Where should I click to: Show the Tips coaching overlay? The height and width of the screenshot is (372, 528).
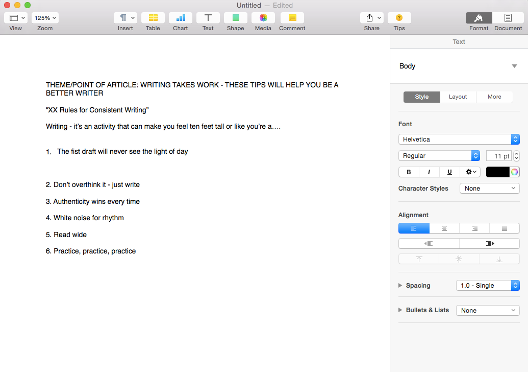pos(399,18)
